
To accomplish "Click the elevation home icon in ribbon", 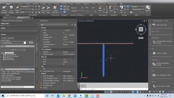I will [82, 8].
